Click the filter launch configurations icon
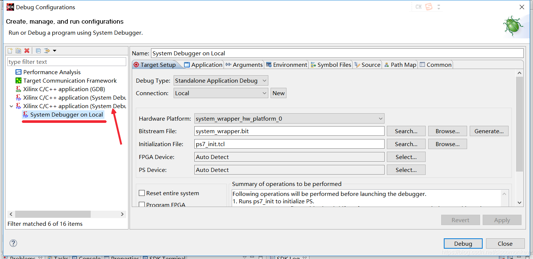 click(x=47, y=51)
